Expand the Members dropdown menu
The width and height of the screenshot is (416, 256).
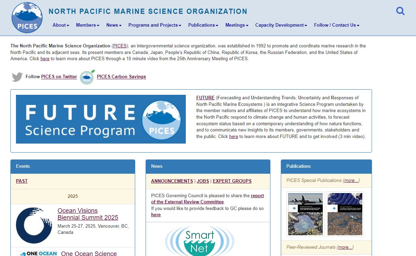coord(88,25)
